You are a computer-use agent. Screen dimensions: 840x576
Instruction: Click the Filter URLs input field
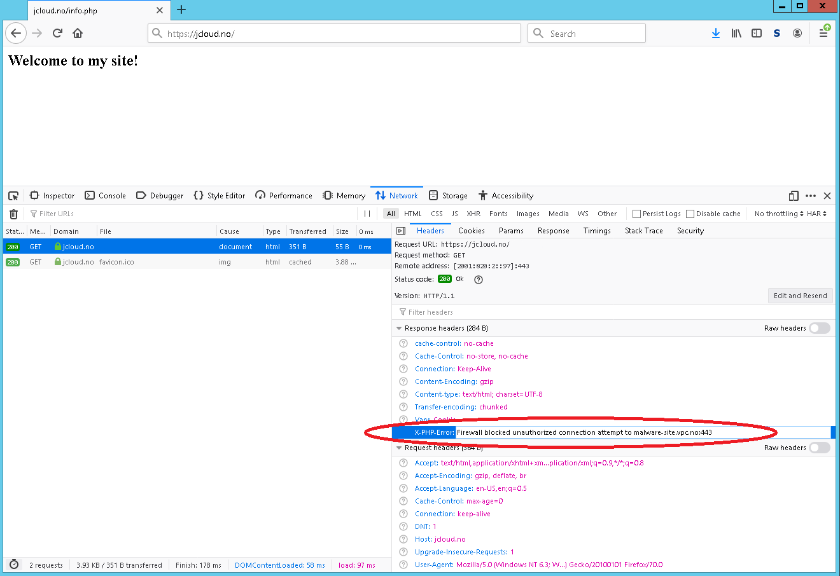coord(191,214)
